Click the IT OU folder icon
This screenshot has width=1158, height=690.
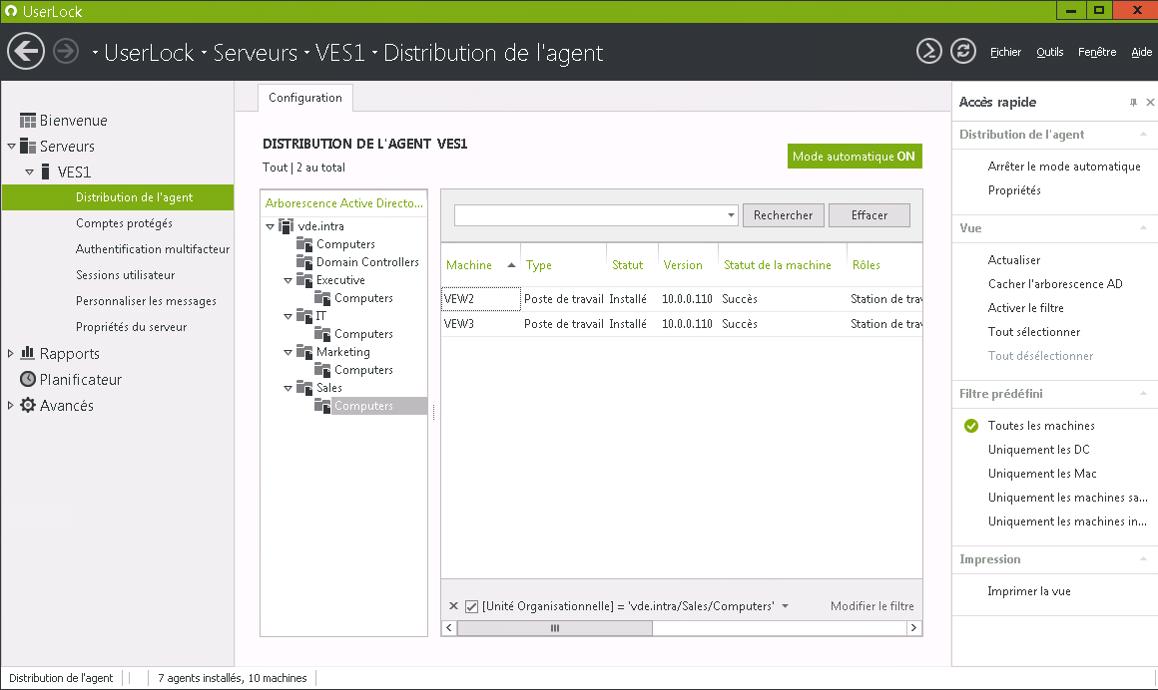pyautogui.click(x=304, y=316)
